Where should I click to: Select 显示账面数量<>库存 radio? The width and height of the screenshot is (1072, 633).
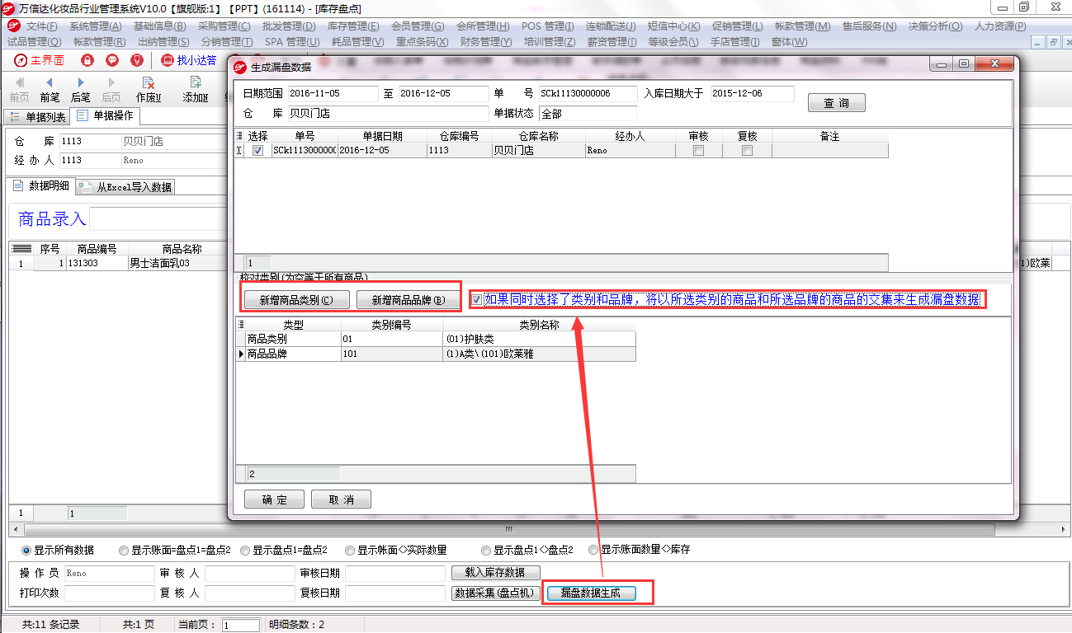[593, 550]
